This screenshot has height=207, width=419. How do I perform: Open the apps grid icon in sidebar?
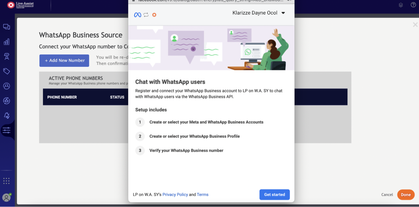click(x=6, y=181)
